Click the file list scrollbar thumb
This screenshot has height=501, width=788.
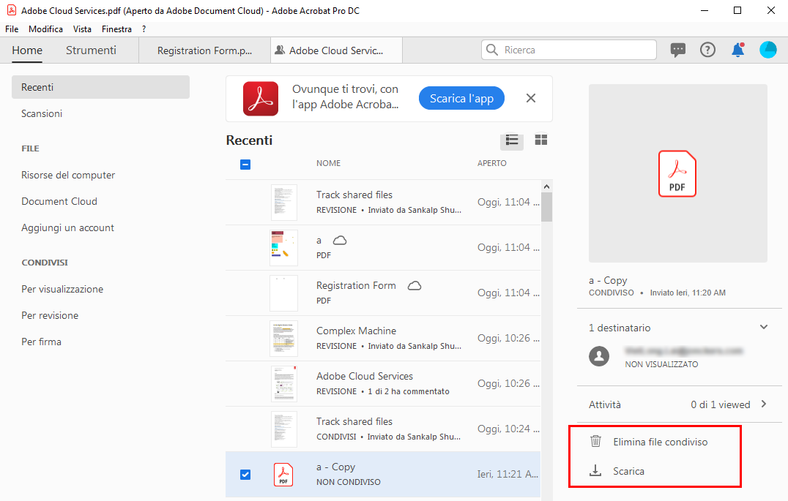pos(547,207)
